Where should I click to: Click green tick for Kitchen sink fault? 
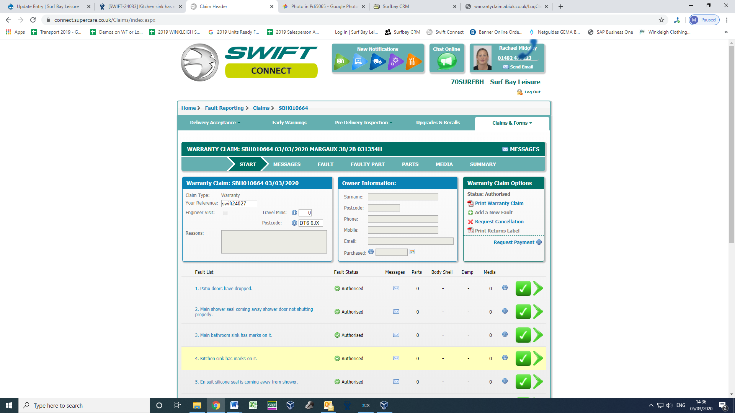[523, 358]
